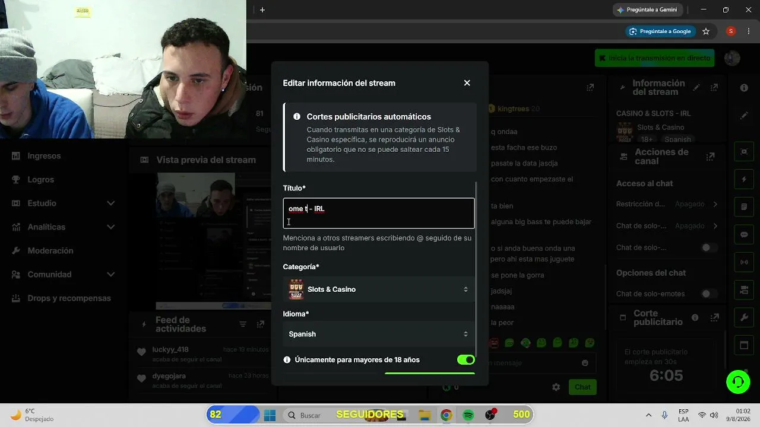Screen dimensions: 760x427
Task: Click the Título text field
Action: click(379, 213)
